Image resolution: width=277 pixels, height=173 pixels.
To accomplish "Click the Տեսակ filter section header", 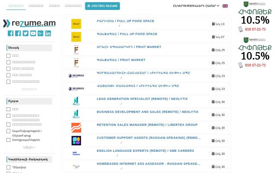I will (29, 48).
